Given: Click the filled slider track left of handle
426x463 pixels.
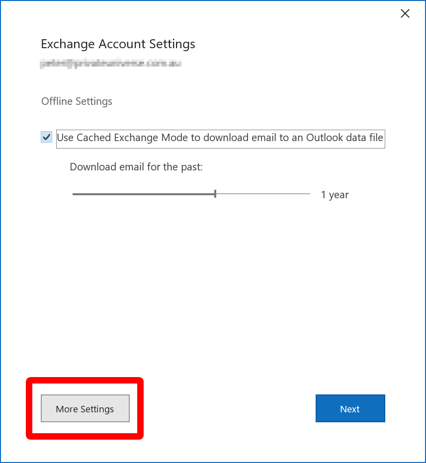Looking at the screenshot, I should 143,194.
